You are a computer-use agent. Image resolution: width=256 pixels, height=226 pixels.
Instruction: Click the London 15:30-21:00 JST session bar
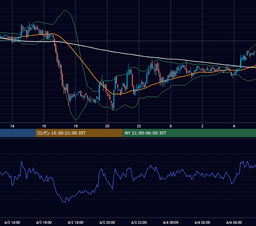point(79,133)
